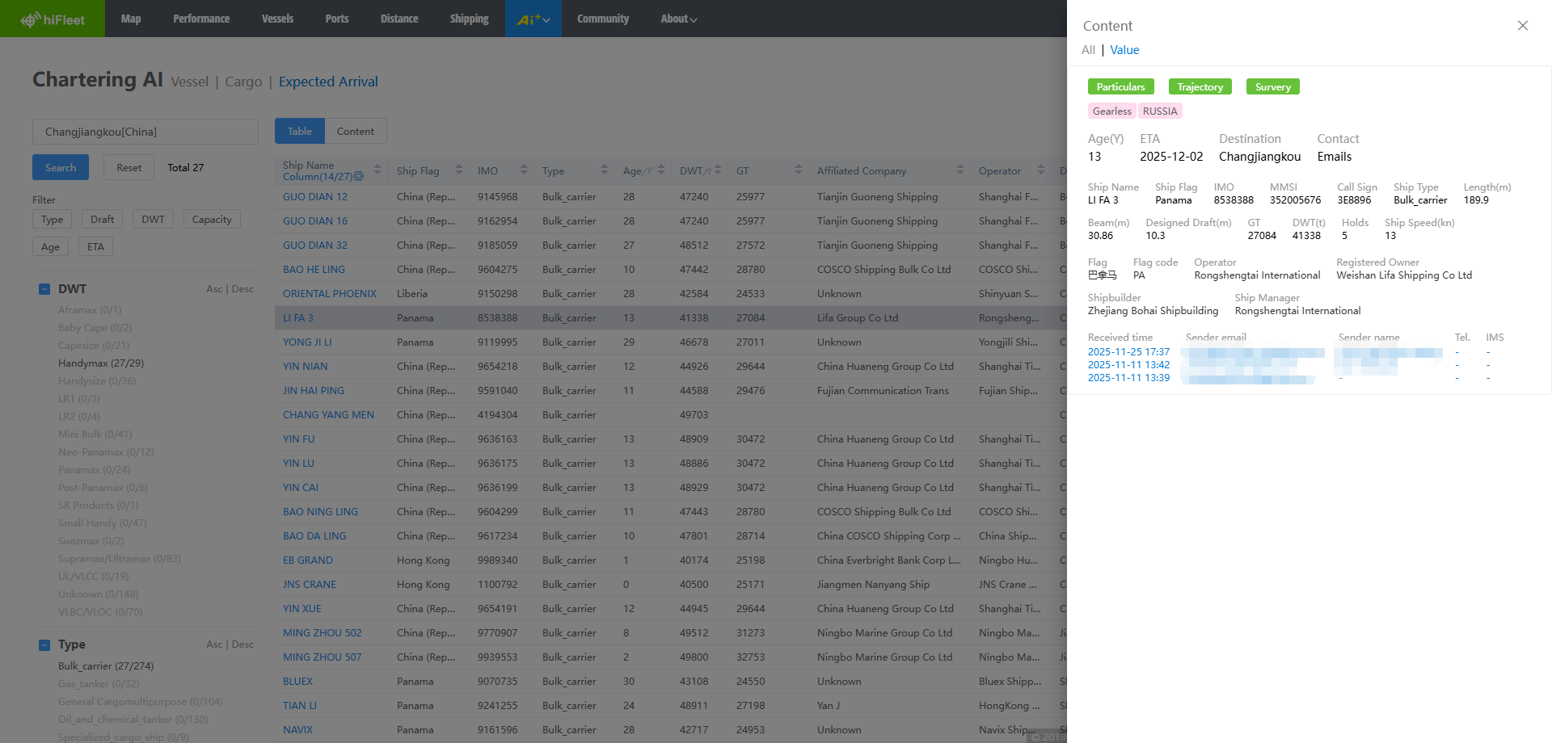Screen dimensions: 1552x743
Task: Sort the Affiliated Company column arrows
Action: [959, 170]
